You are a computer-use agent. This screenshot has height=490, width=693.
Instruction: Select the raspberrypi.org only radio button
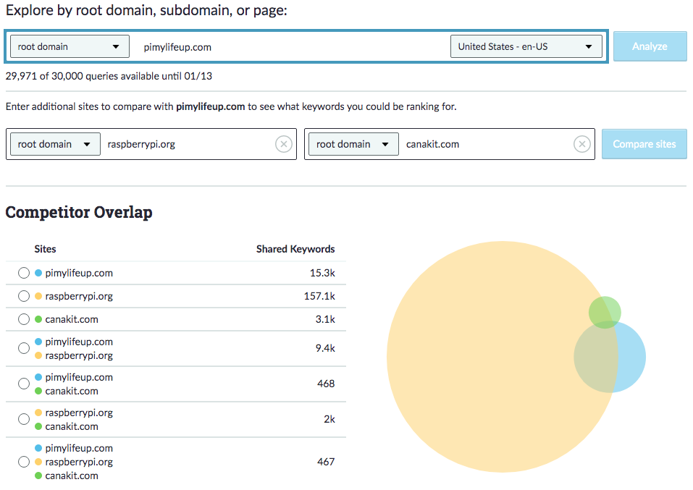click(x=24, y=297)
